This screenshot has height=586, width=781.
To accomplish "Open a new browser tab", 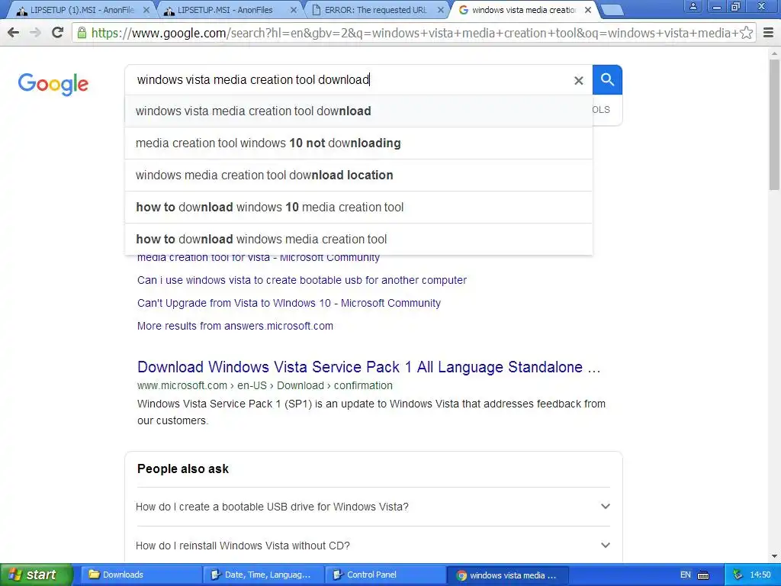I will [x=612, y=9].
